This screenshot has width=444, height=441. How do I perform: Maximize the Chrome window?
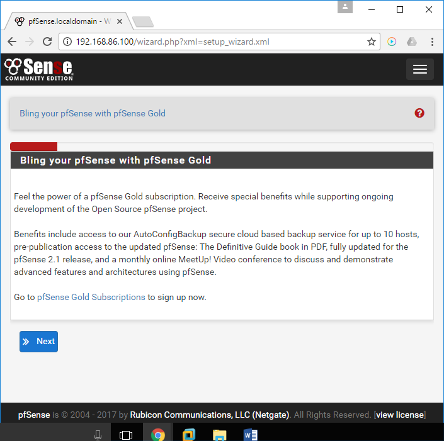pos(400,9)
